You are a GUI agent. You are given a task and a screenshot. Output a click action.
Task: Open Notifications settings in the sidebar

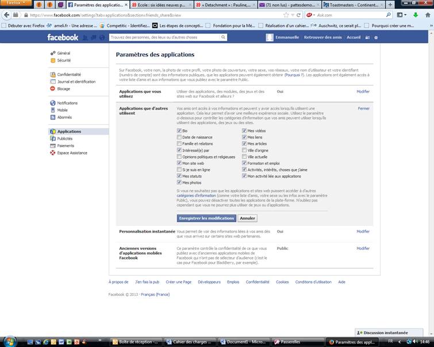pyautogui.click(x=67, y=103)
